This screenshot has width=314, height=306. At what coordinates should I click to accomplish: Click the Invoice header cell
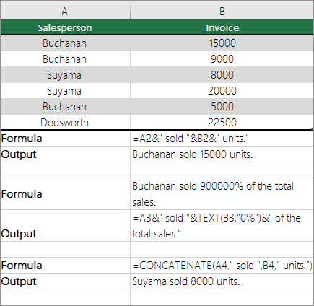pyautogui.click(x=222, y=27)
